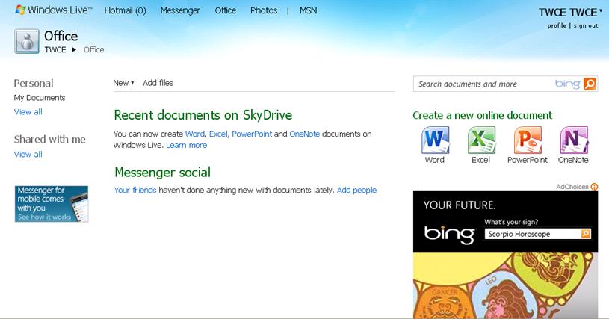Create a new PowerPoint presentation icon
609x319 pixels.
point(528,140)
